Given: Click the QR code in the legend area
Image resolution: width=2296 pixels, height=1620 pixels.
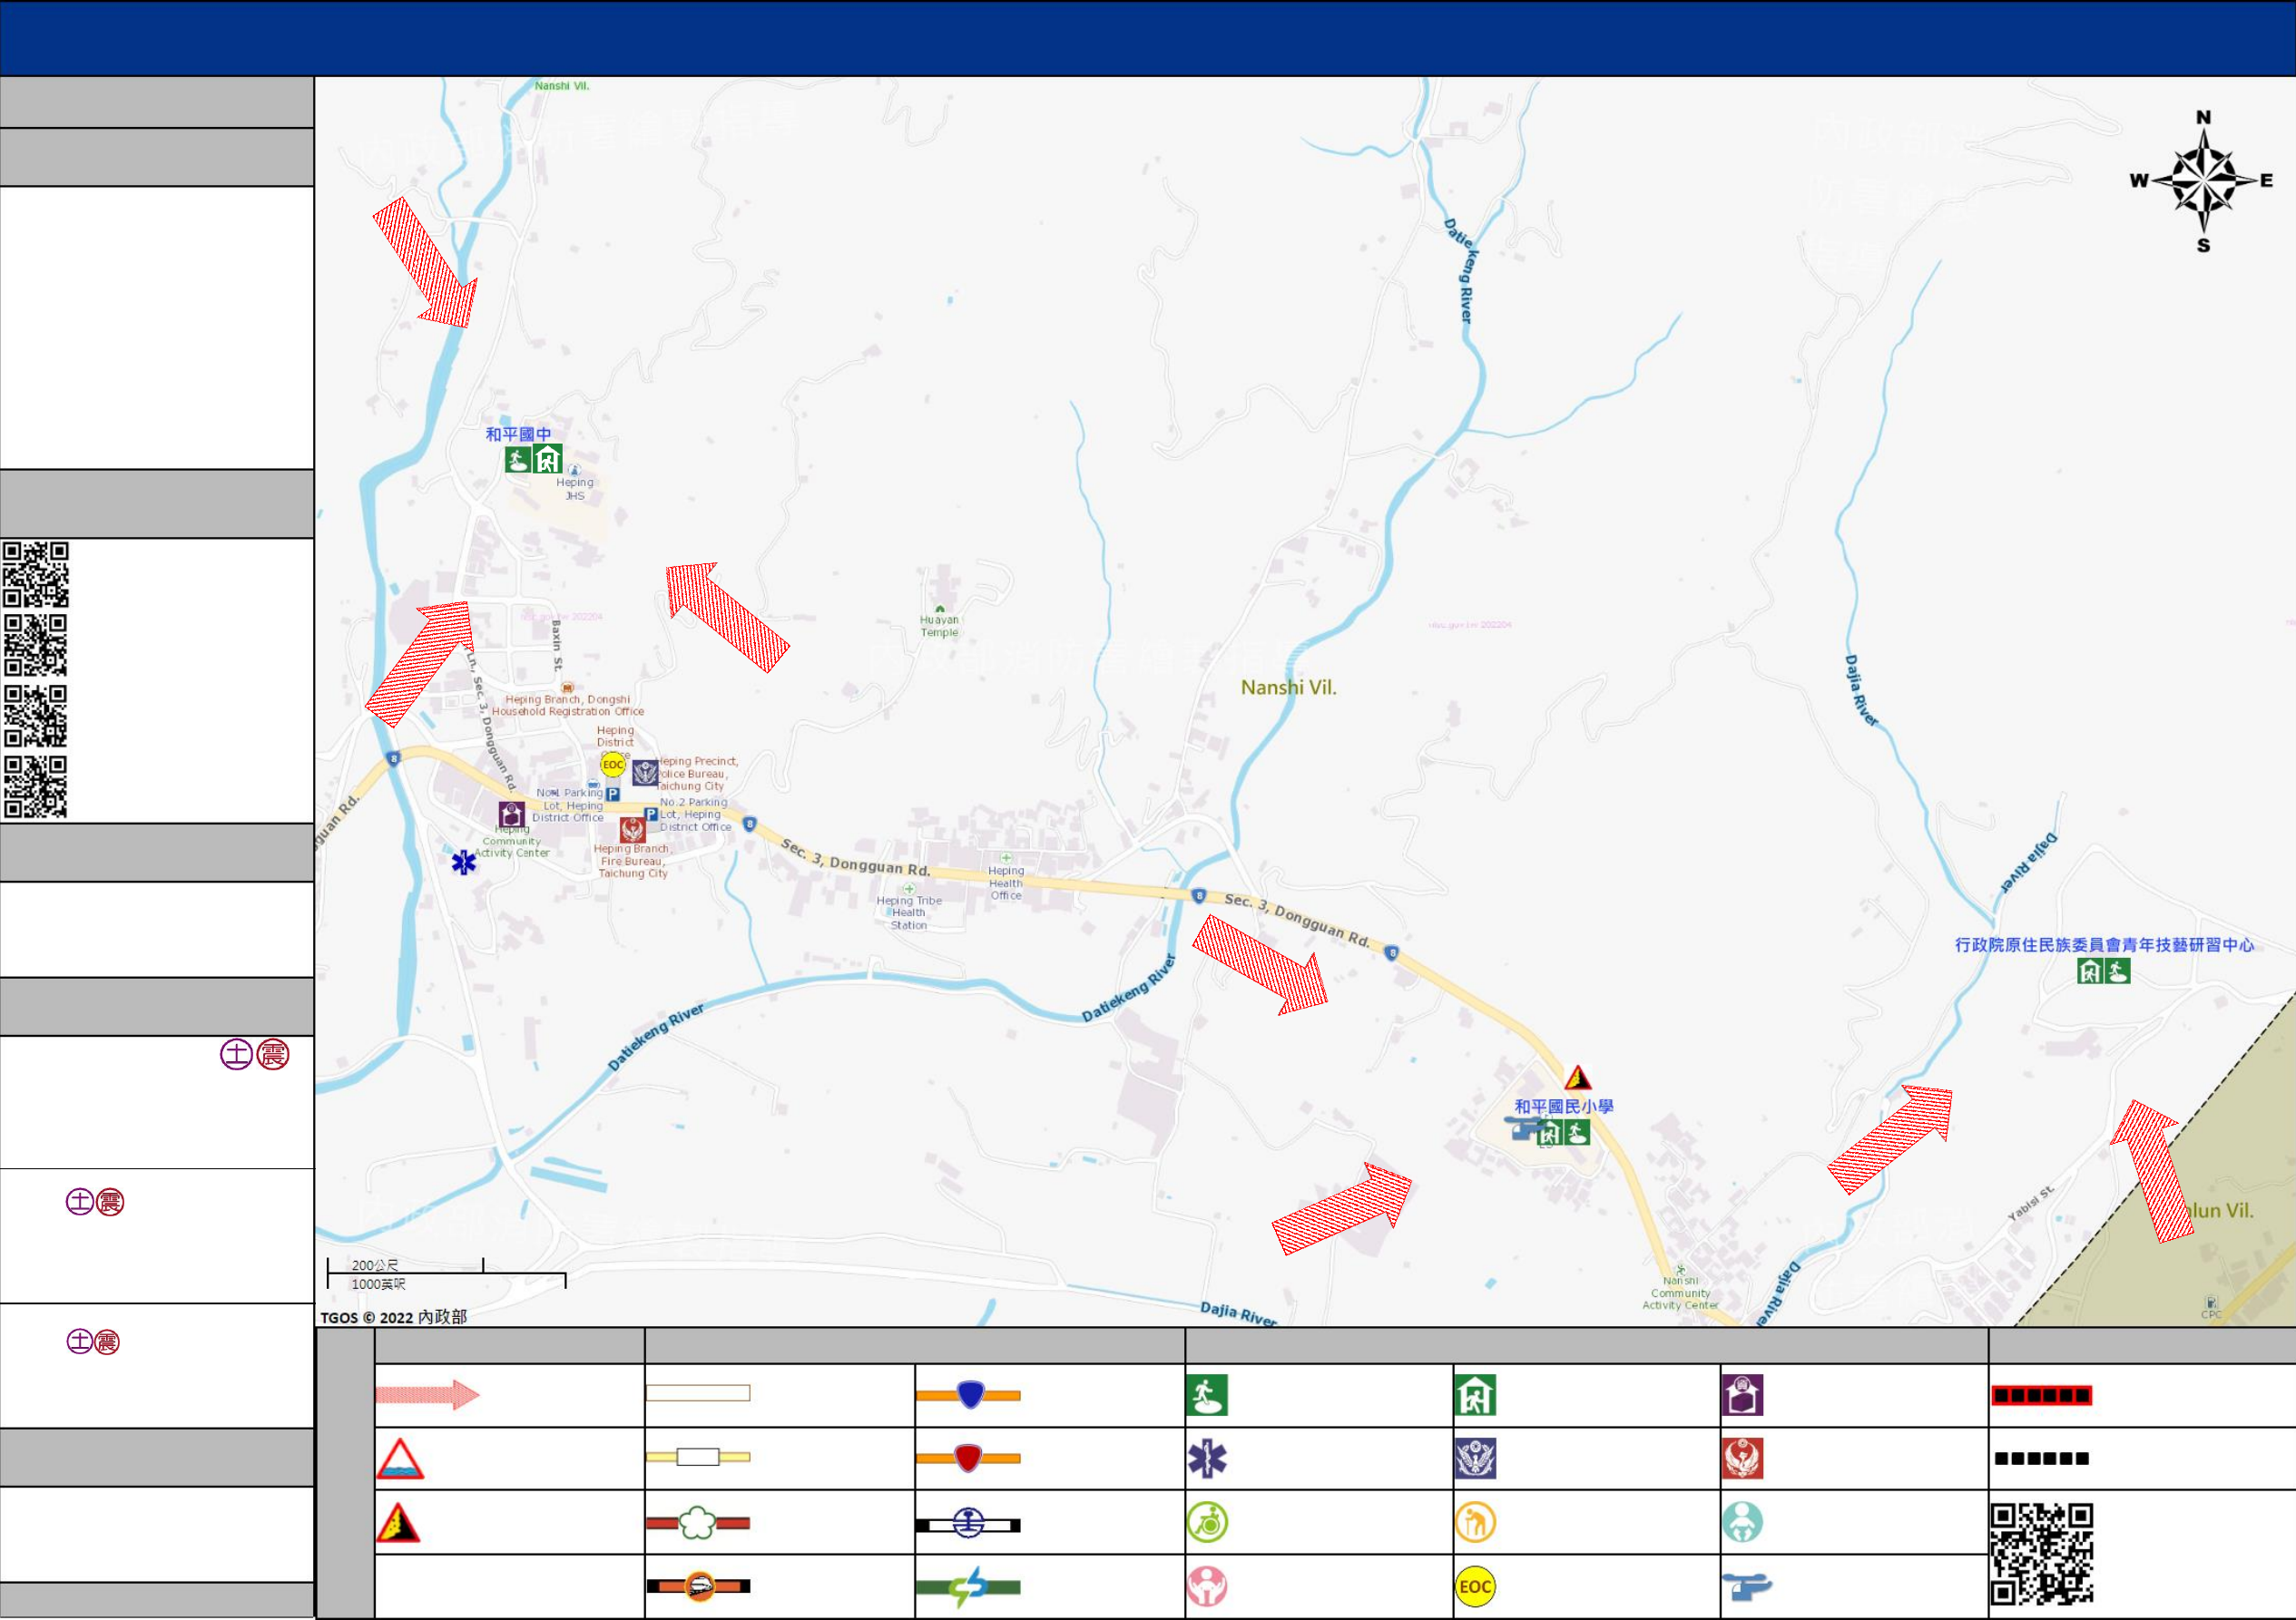Looking at the screenshot, I should coord(2041,1553).
